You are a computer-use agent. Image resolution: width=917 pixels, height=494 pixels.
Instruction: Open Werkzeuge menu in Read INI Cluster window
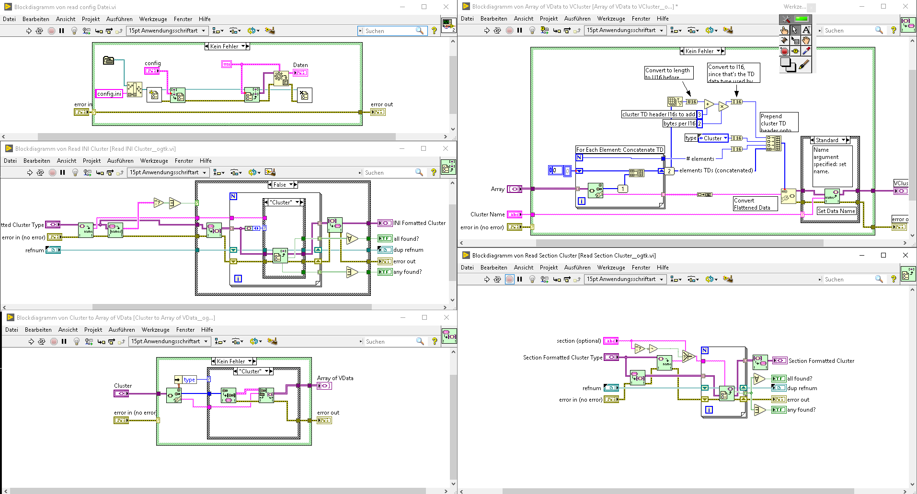(x=154, y=161)
